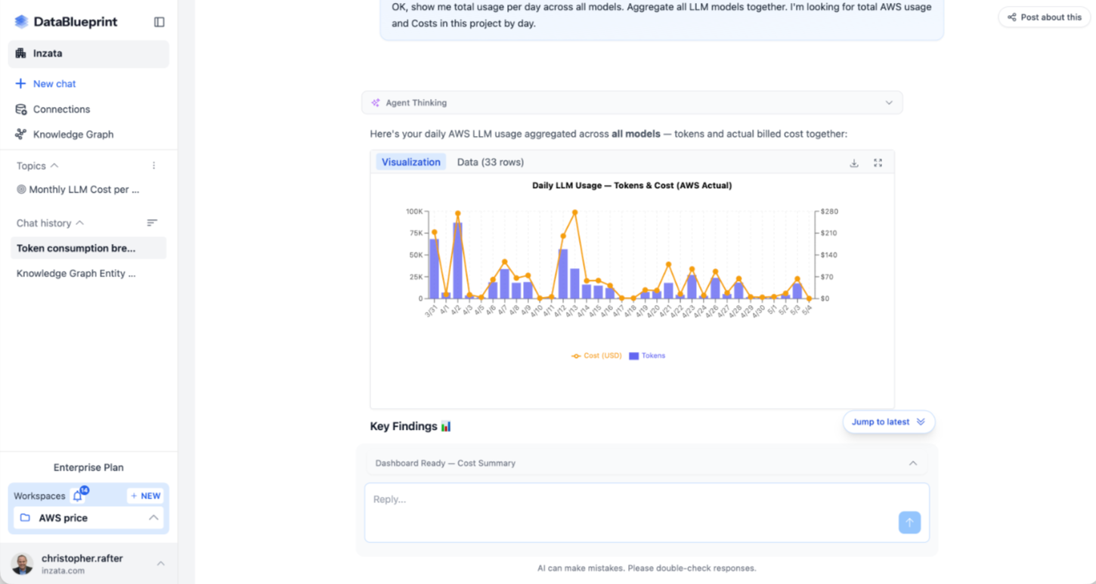Collapse the Chat history section
Screen dimensions: 1096x584
coord(80,223)
